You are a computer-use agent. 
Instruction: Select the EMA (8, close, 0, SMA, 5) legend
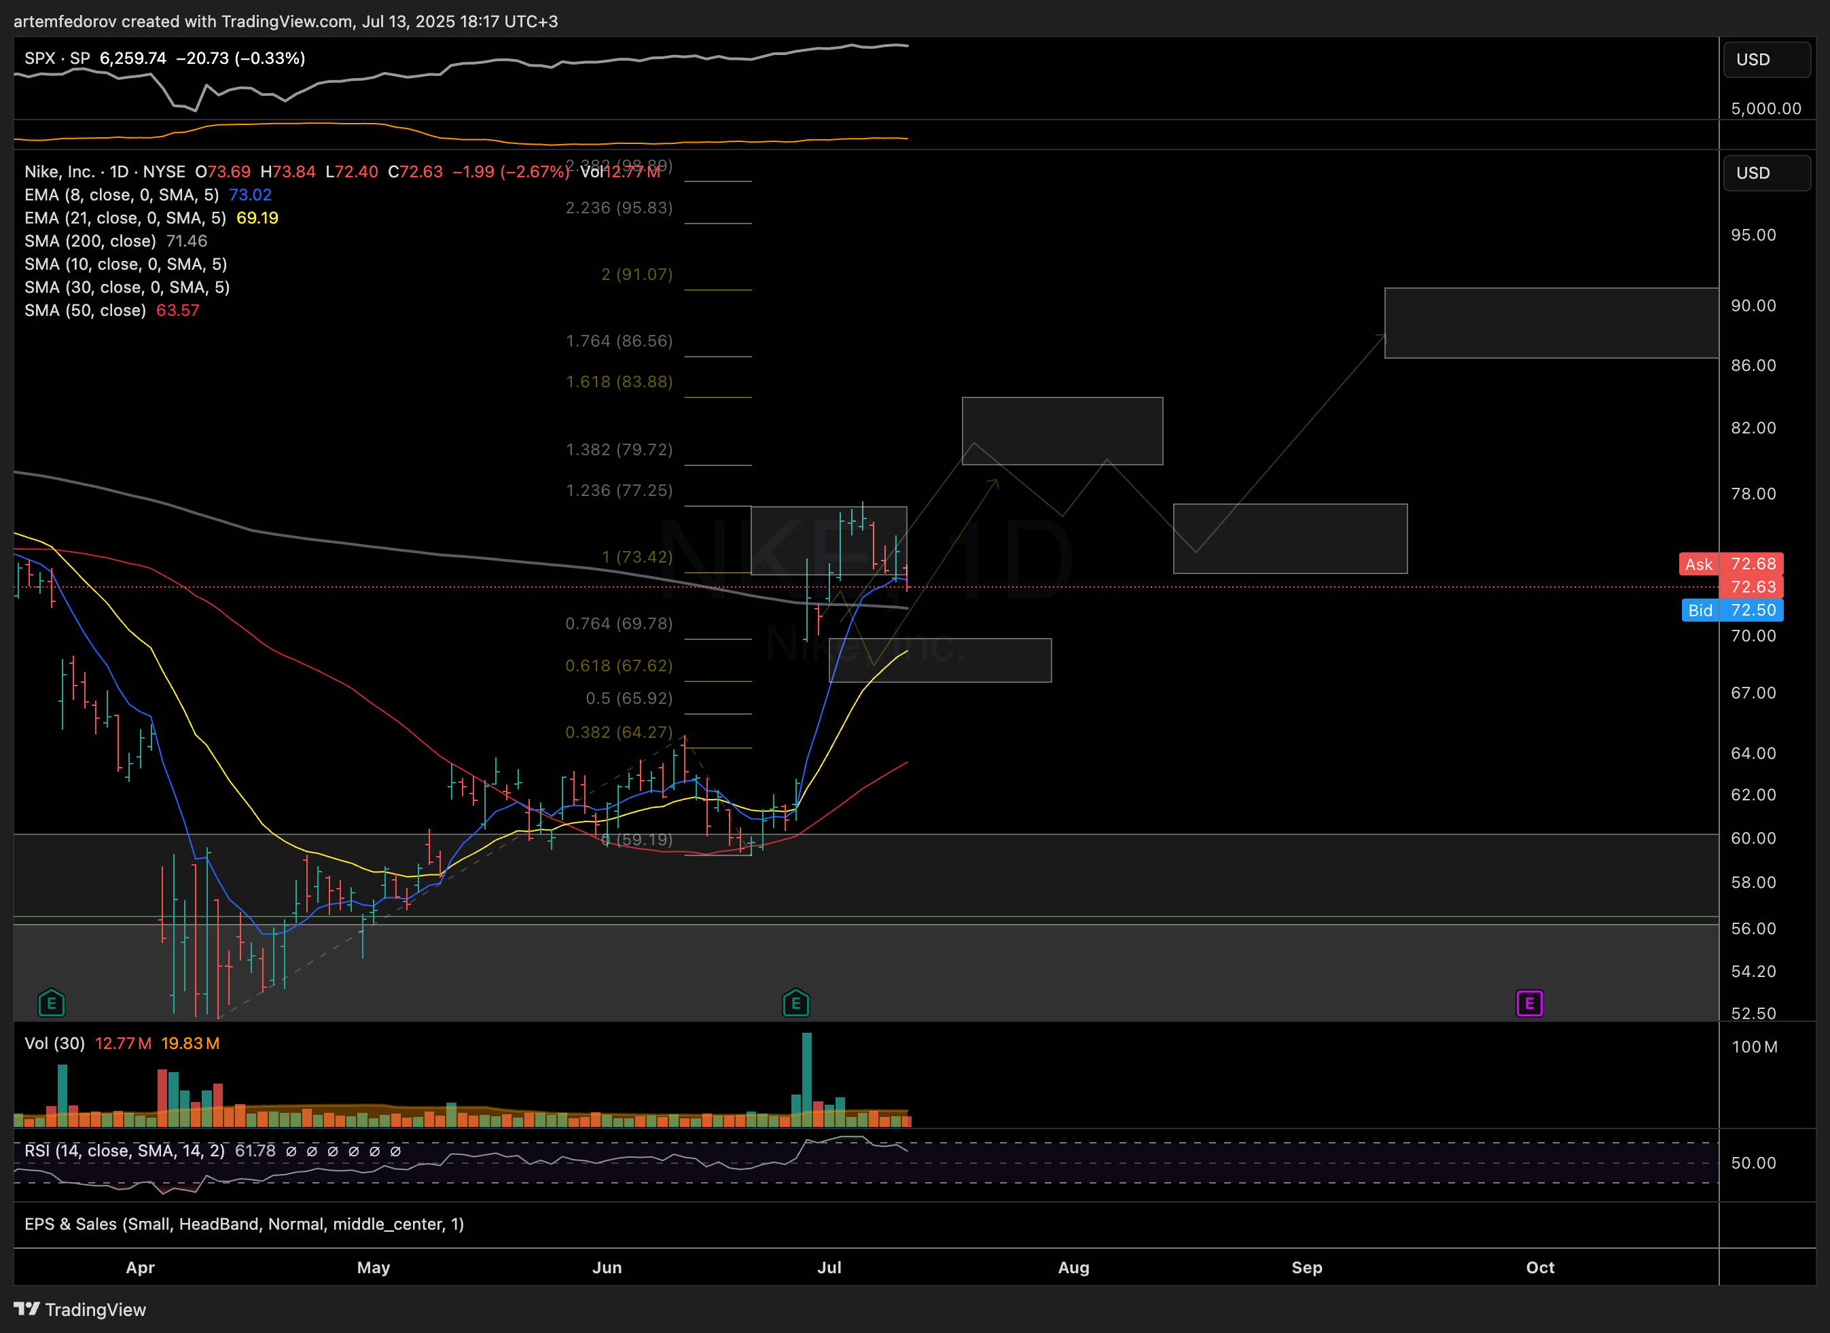[122, 194]
